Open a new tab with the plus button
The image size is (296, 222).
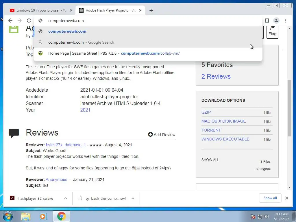(x=151, y=10)
